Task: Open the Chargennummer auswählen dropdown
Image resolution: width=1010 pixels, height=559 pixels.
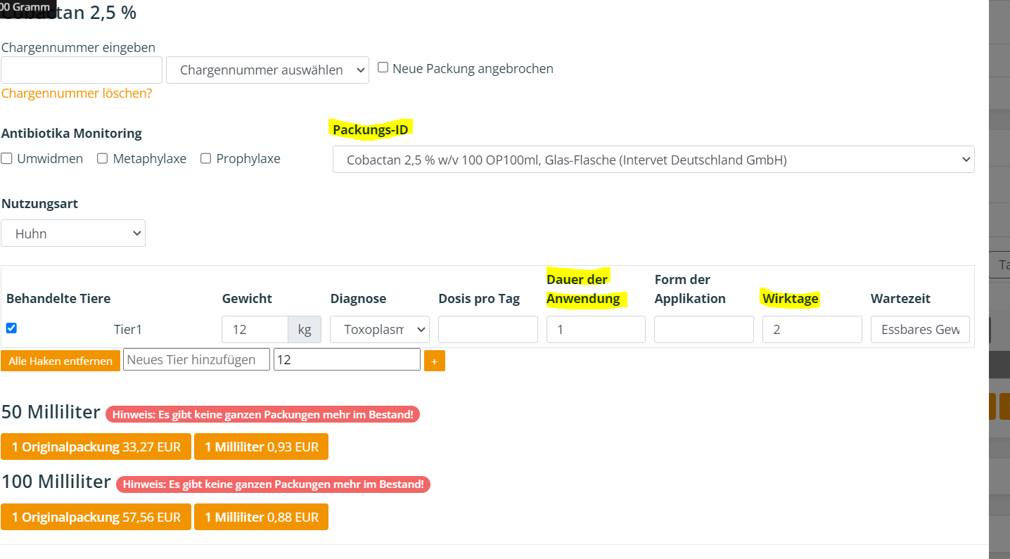Action: point(267,70)
